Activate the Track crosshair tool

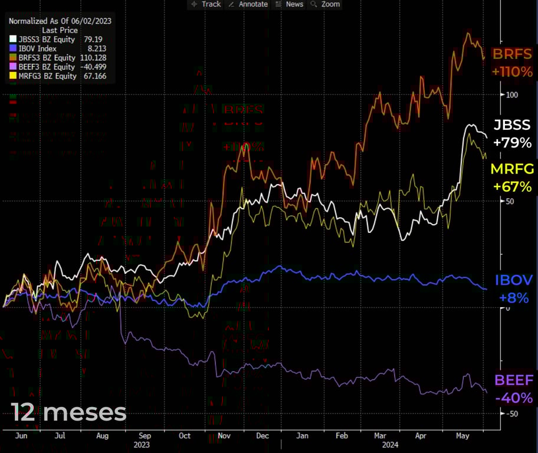point(206,4)
